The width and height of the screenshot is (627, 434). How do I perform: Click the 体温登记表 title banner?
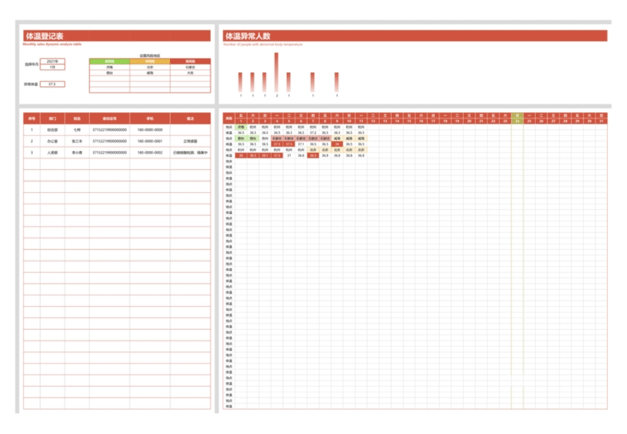116,35
